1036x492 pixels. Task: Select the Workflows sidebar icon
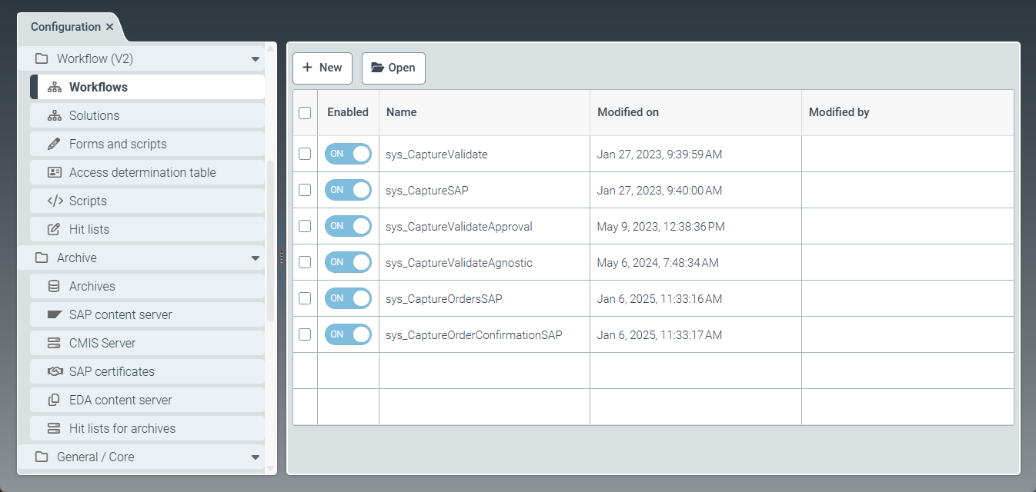(x=54, y=87)
